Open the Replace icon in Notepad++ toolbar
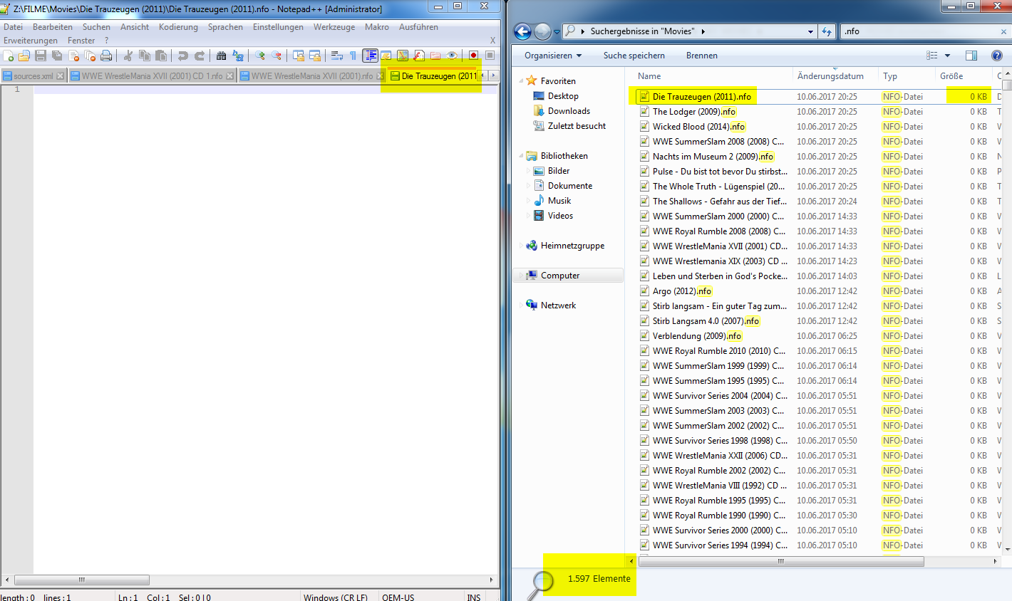Image resolution: width=1012 pixels, height=601 pixels. (x=238, y=56)
